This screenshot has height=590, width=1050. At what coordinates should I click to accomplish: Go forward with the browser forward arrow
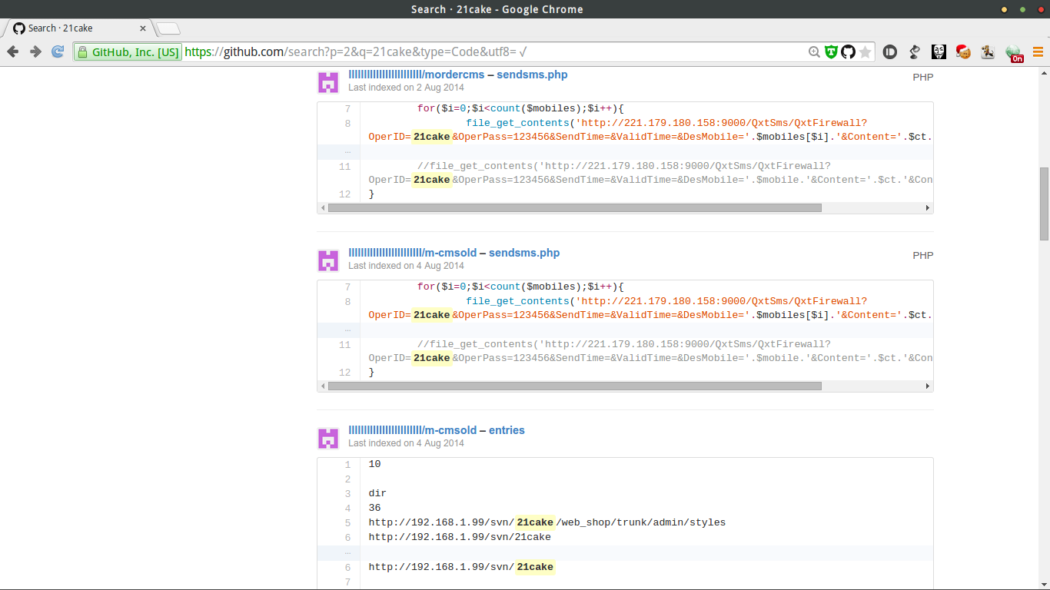(x=35, y=51)
